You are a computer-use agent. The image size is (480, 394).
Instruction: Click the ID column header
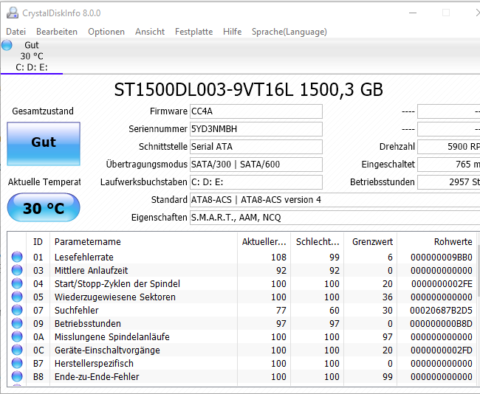coord(38,242)
